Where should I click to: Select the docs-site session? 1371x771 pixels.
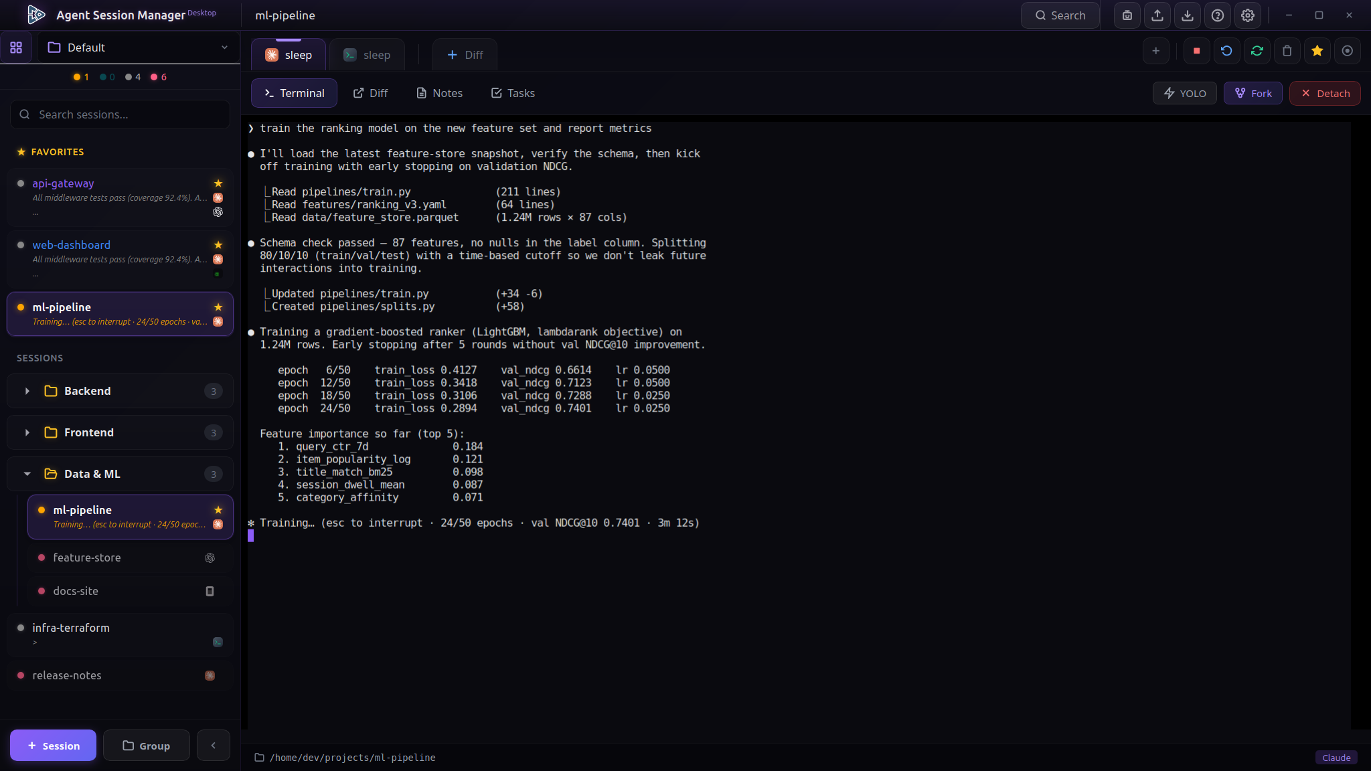pos(130,591)
